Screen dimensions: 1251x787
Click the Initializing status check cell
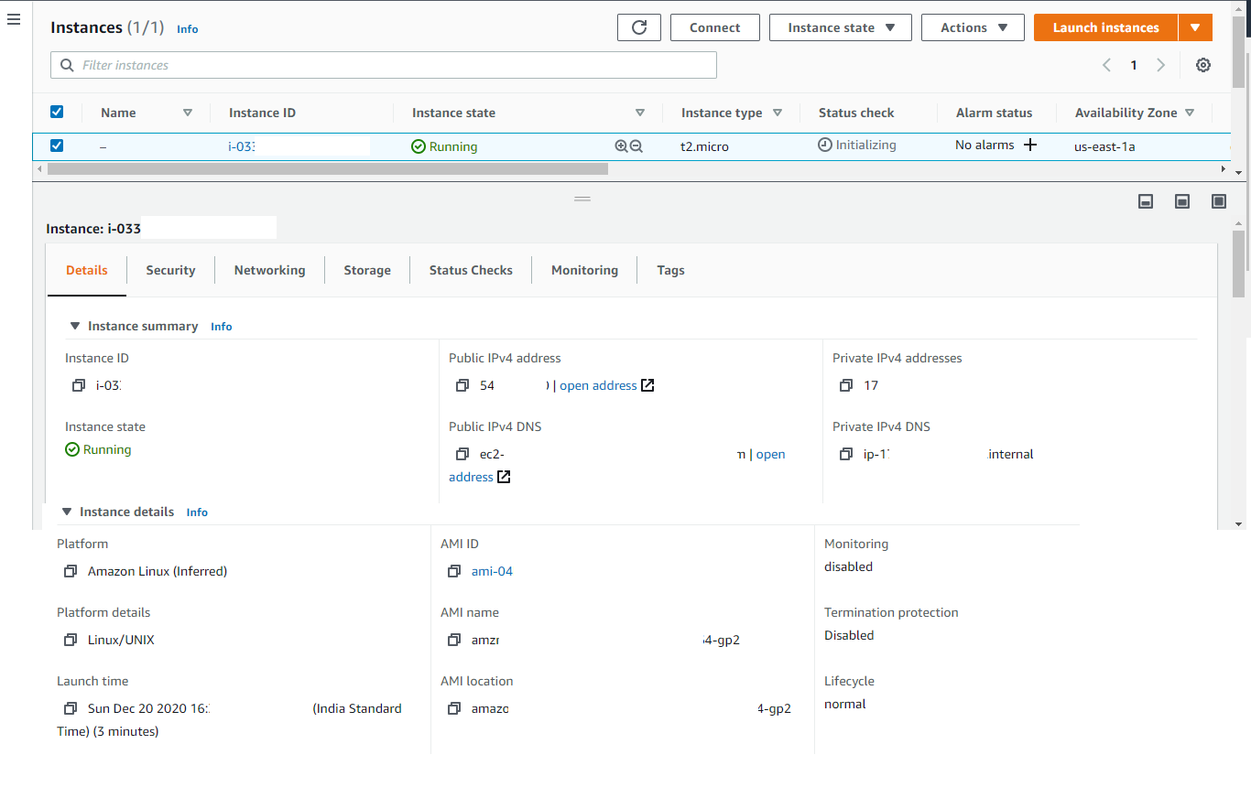pyautogui.click(x=857, y=145)
